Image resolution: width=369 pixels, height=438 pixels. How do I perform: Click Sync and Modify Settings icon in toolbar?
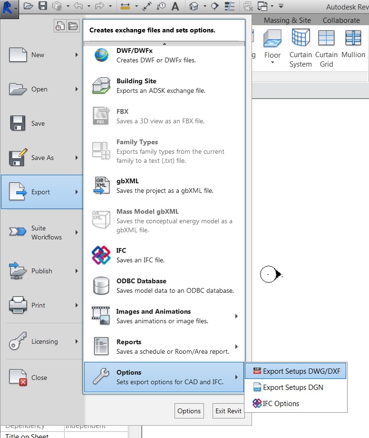[x=57, y=6]
